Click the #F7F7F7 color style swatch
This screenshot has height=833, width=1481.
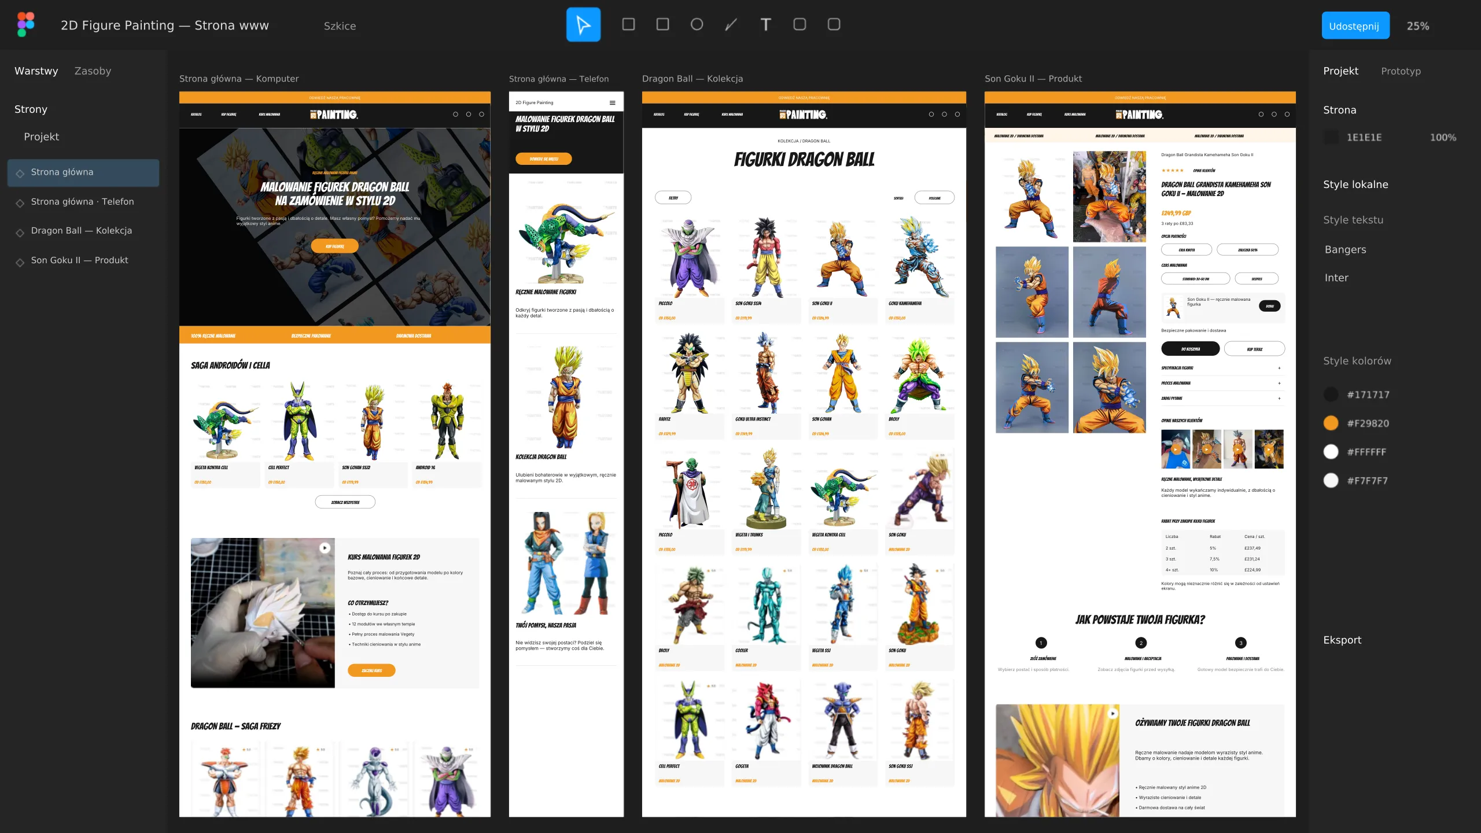(1331, 480)
